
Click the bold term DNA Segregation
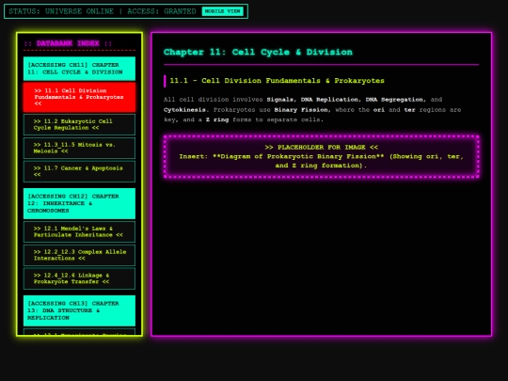pos(394,100)
